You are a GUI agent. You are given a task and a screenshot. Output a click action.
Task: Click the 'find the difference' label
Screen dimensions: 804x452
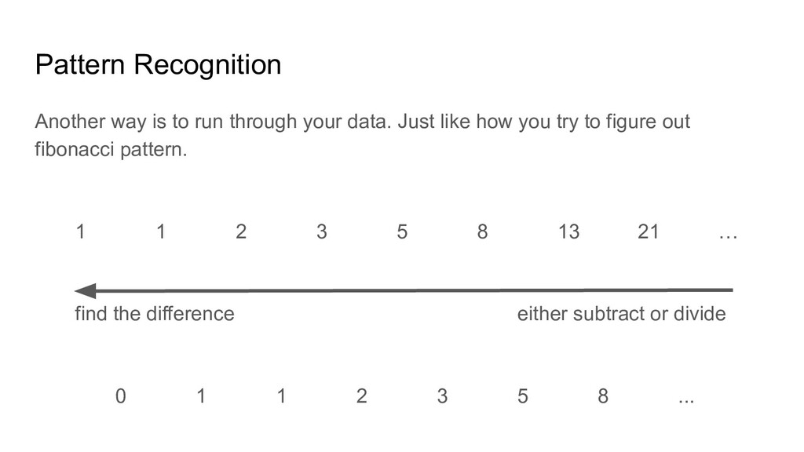pos(155,314)
